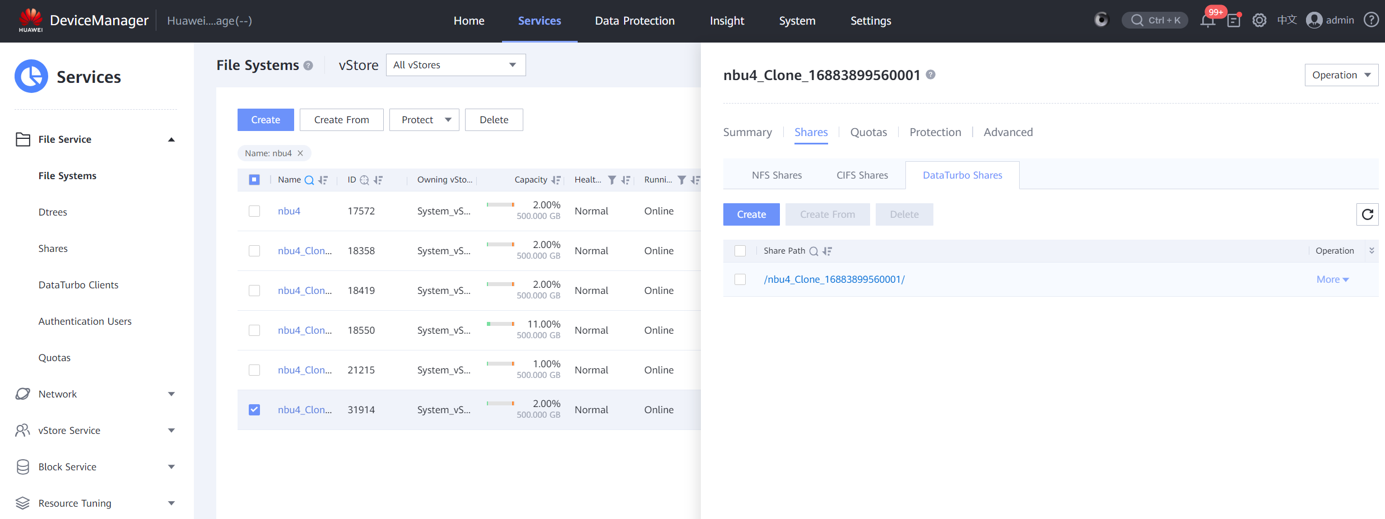Viewport: 1385px width, 519px height.
Task: Open the notifications bell icon
Action: click(x=1207, y=21)
